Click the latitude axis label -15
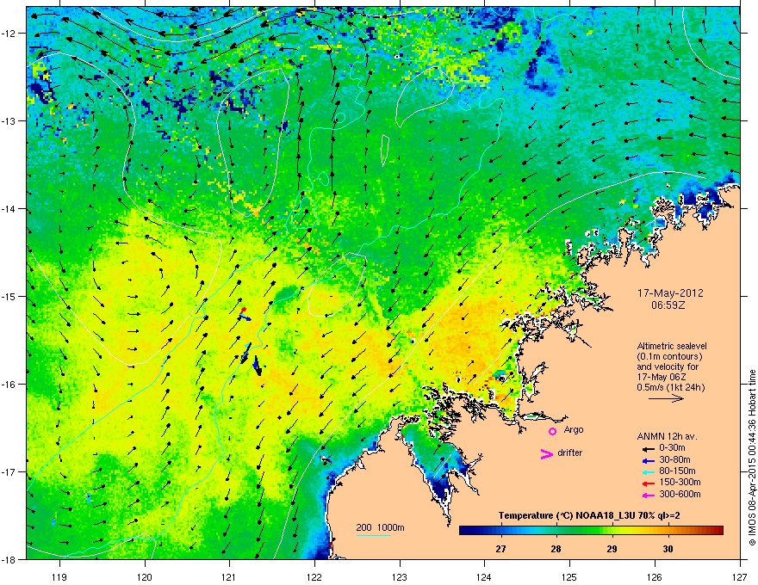The width and height of the screenshot is (758, 585). tap(9, 296)
